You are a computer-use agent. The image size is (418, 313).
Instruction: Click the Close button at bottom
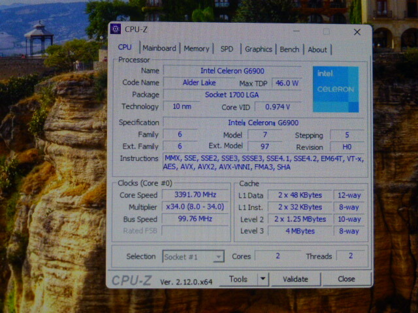pyautogui.click(x=346, y=279)
